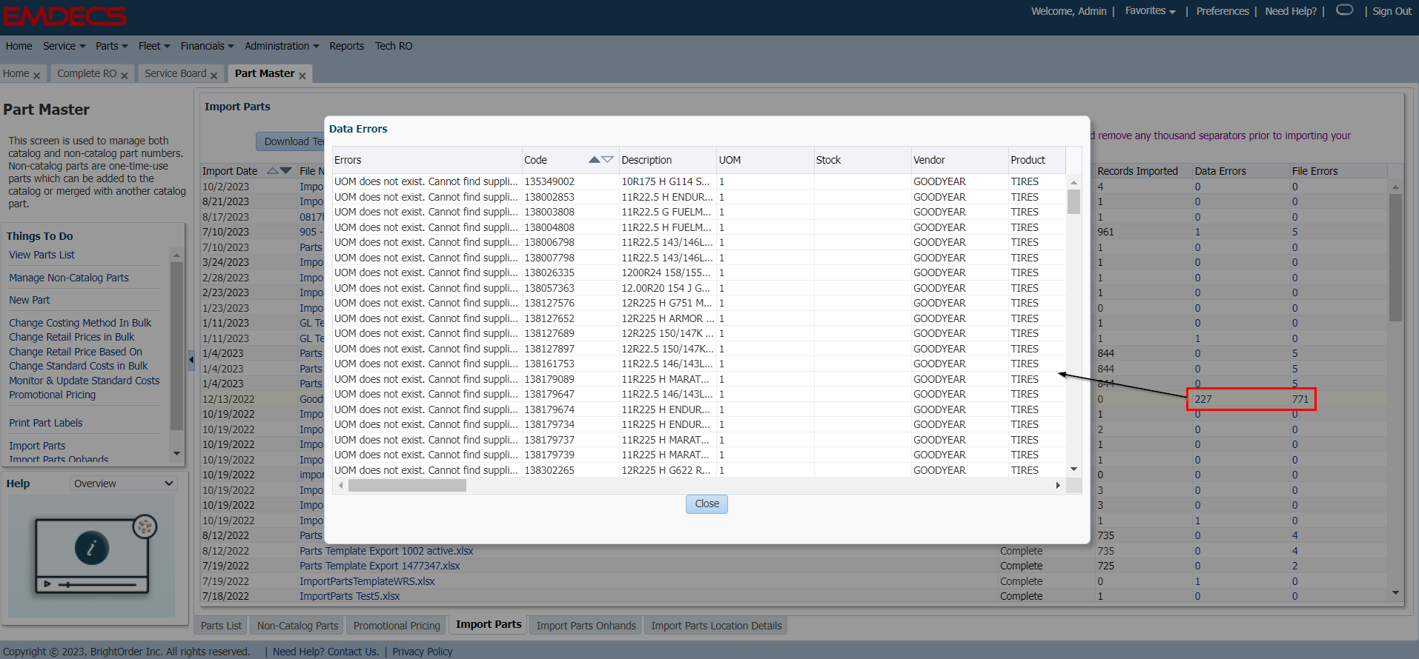The image size is (1419, 659).
Task: Open the Service menu
Action: 64,46
